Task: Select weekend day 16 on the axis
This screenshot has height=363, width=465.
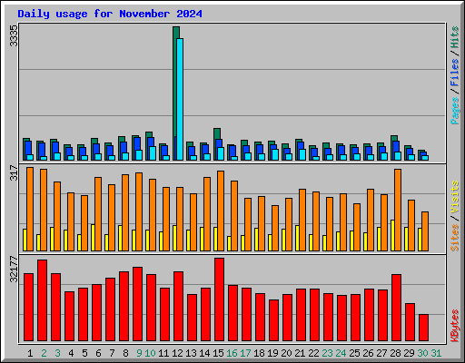Action: pyautogui.click(x=232, y=353)
